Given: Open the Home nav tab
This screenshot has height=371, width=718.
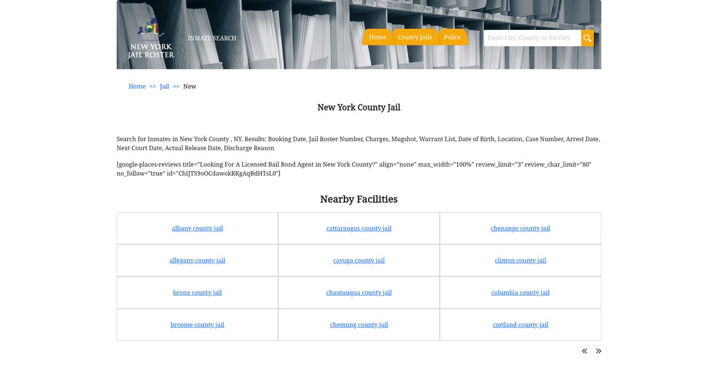Looking at the screenshot, I should pyautogui.click(x=378, y=37).
